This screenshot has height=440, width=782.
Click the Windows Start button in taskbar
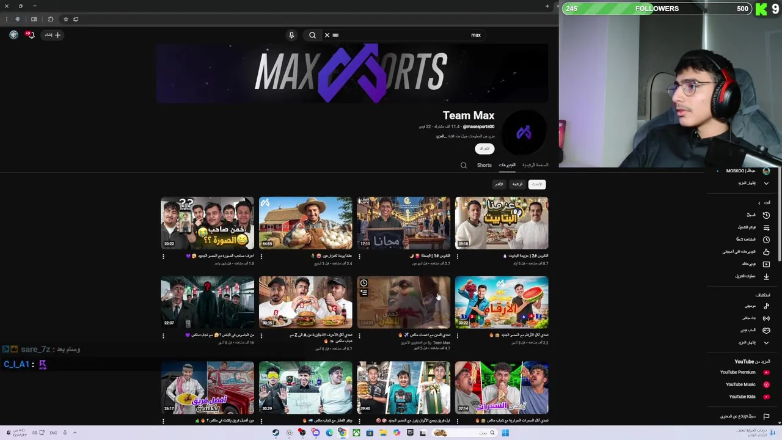point(505,433)
